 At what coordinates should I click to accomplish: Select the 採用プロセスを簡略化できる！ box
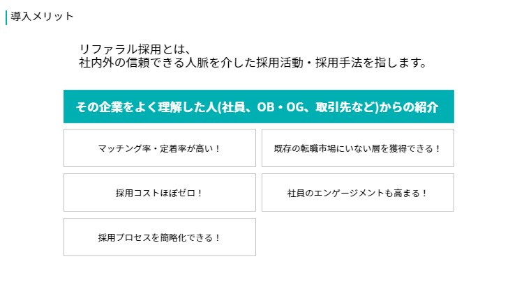pos(160,237)
